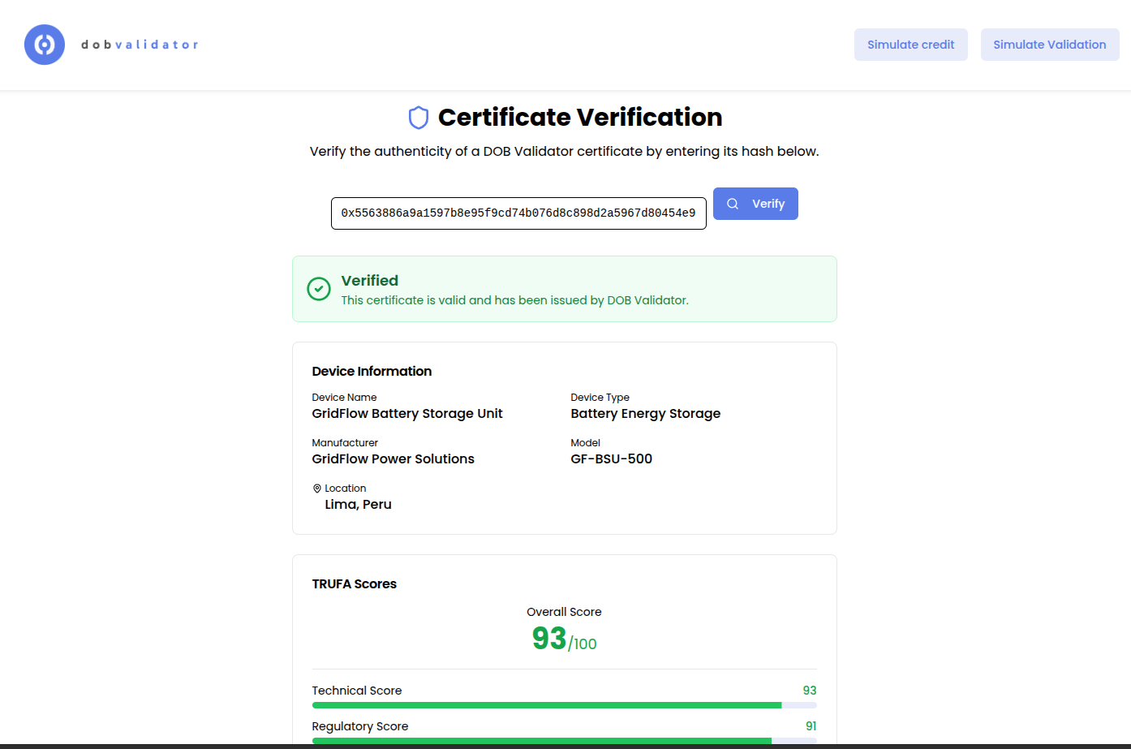Click the 'Verify the authenticity' description text
The image size is (1131, 749).
click(x=564, y=152)
